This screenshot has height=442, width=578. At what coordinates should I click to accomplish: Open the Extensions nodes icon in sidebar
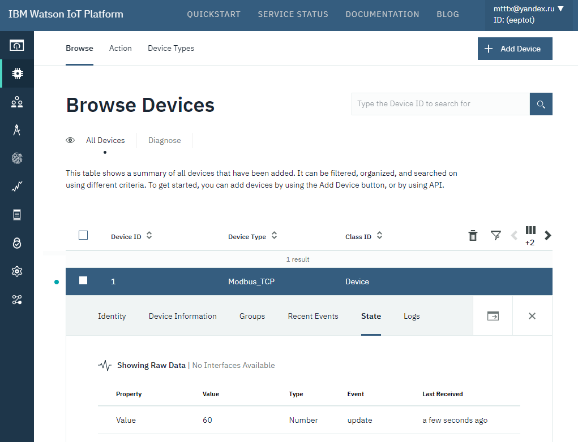point(17,299)
